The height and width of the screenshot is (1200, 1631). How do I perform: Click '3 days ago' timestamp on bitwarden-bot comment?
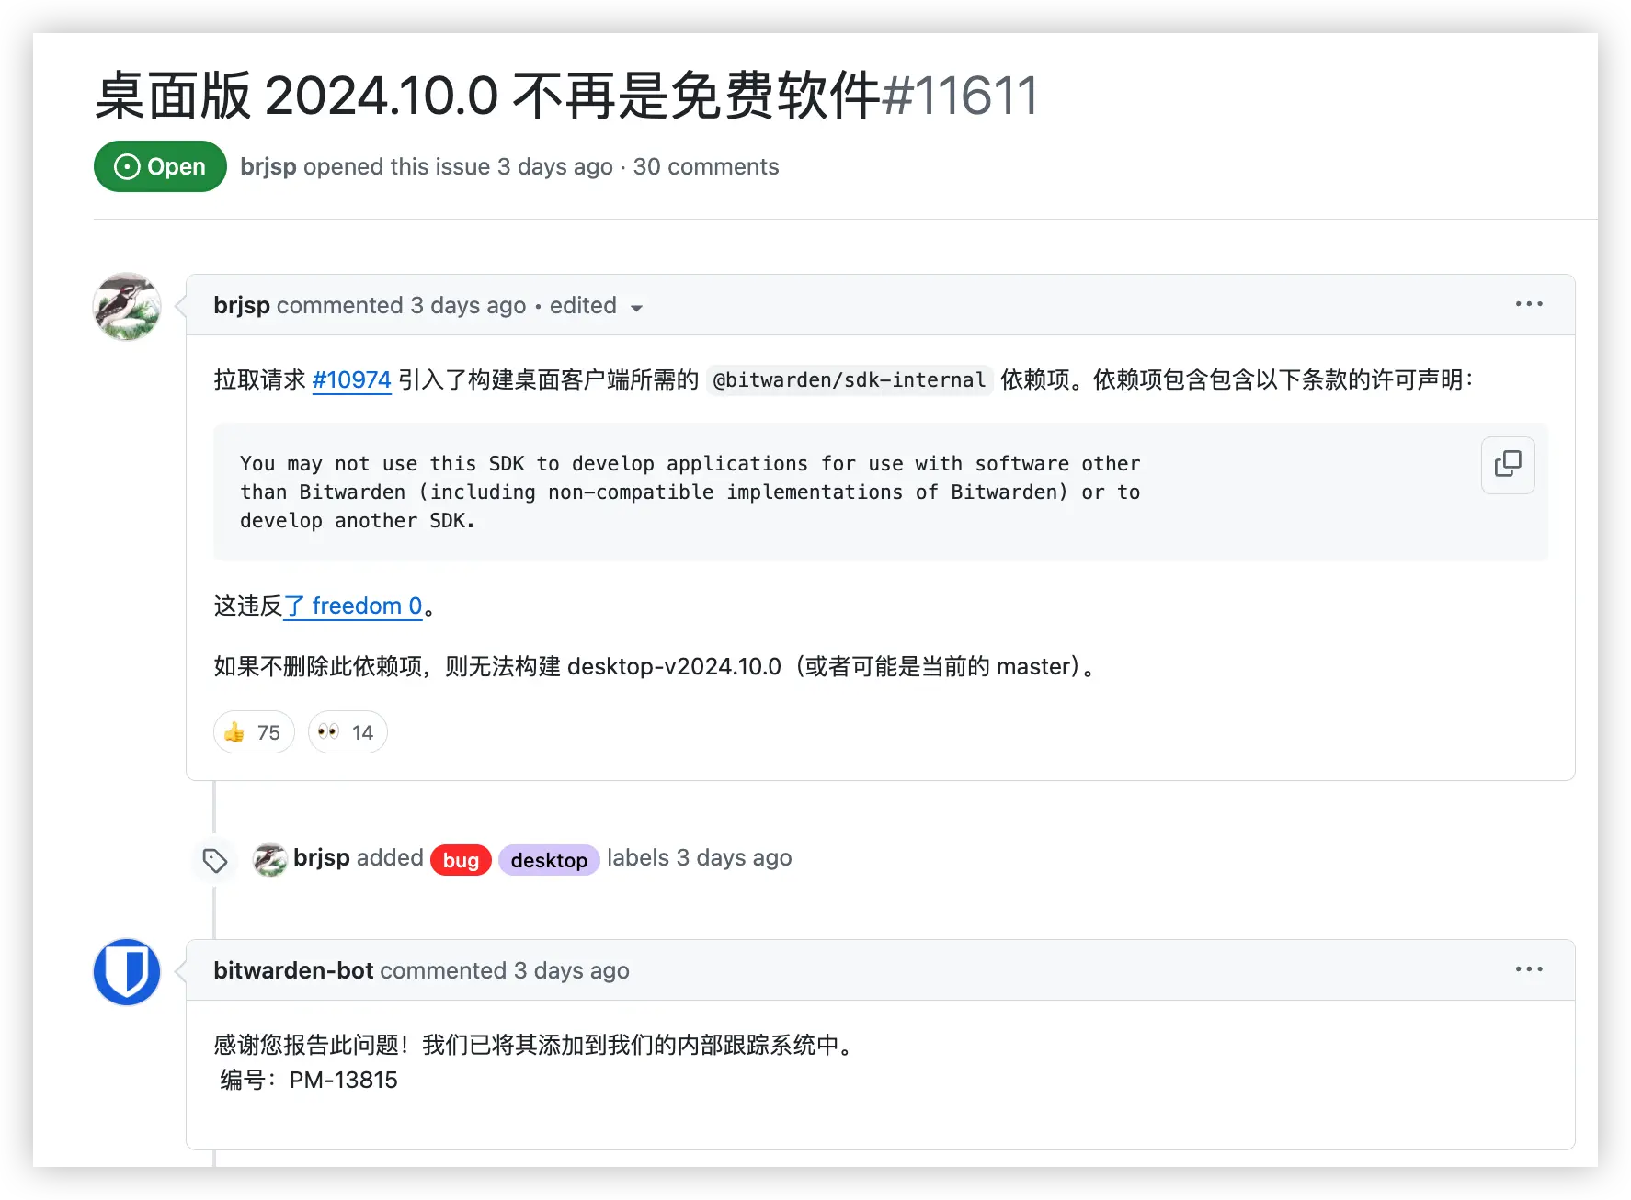[571, 970]
